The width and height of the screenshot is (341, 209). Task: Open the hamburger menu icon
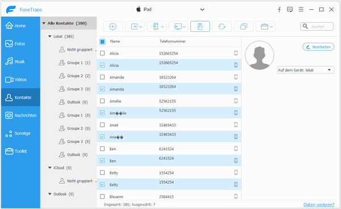pos(301,9)
